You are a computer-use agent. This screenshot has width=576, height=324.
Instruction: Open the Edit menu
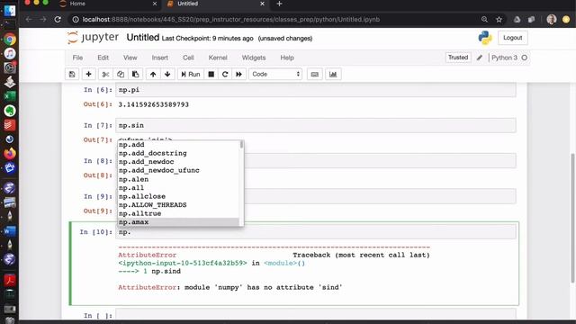(103, 58)
